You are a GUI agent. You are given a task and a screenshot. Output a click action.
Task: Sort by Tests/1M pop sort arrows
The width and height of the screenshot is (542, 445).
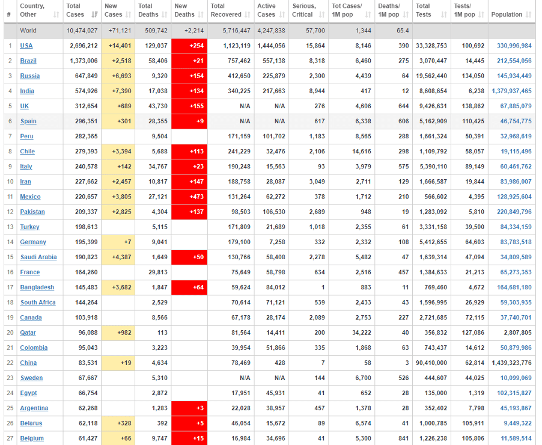point(481,15)
